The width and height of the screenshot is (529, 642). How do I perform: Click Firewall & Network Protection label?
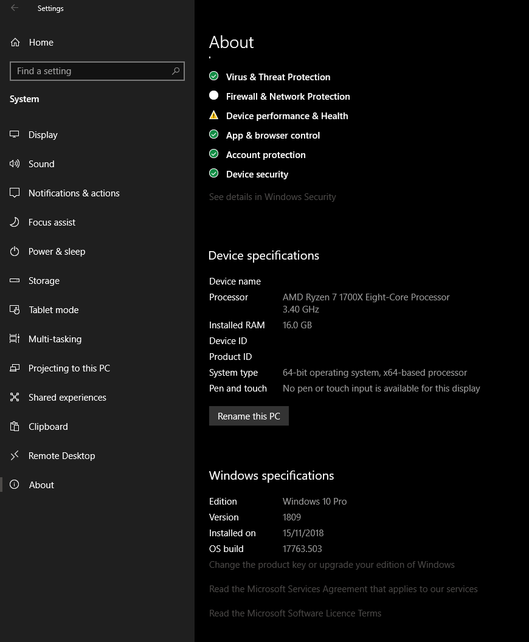[288, 97]
